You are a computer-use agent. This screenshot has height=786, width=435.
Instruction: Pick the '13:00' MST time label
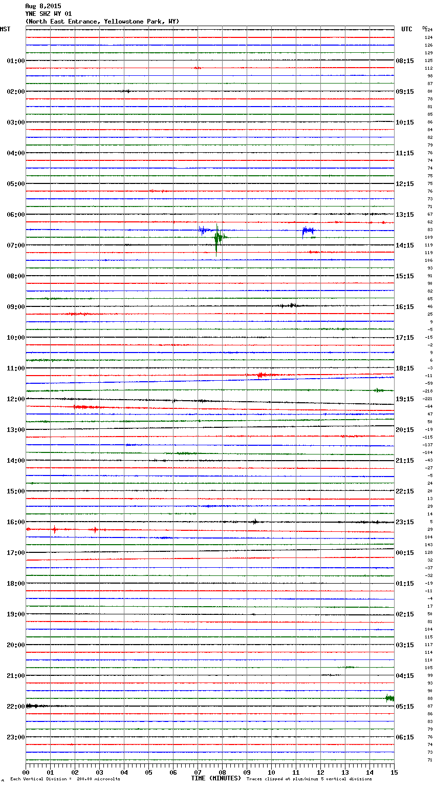15,430
